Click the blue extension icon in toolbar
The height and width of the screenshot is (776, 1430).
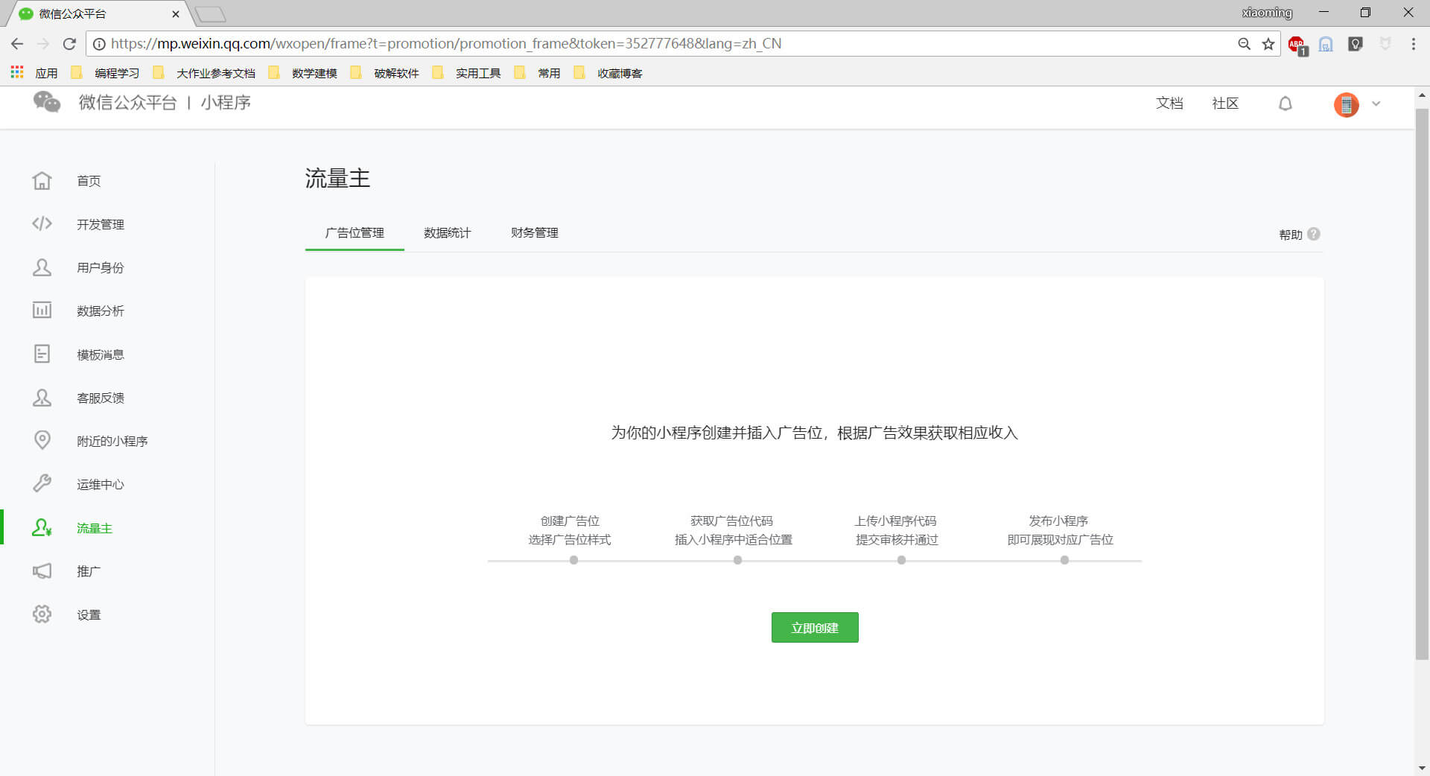click(1326, 44)
